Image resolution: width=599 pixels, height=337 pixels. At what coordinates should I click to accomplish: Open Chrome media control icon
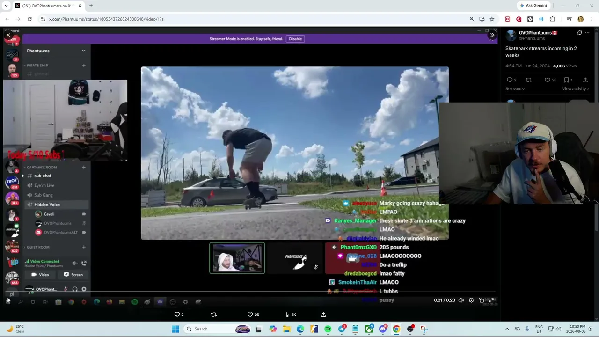click(569, 19)
